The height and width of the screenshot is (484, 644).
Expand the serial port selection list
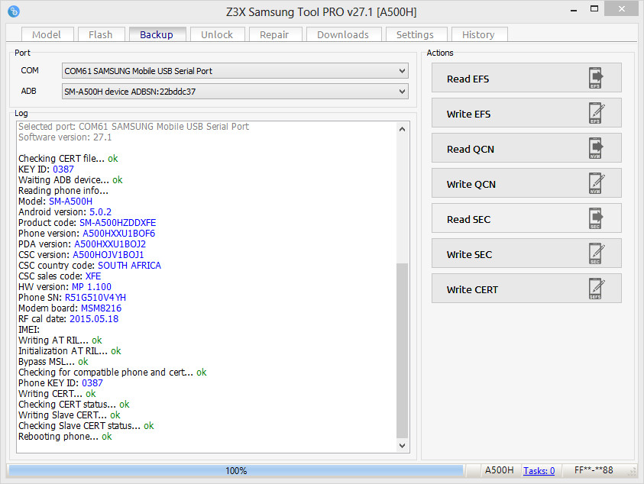(403, 70)
